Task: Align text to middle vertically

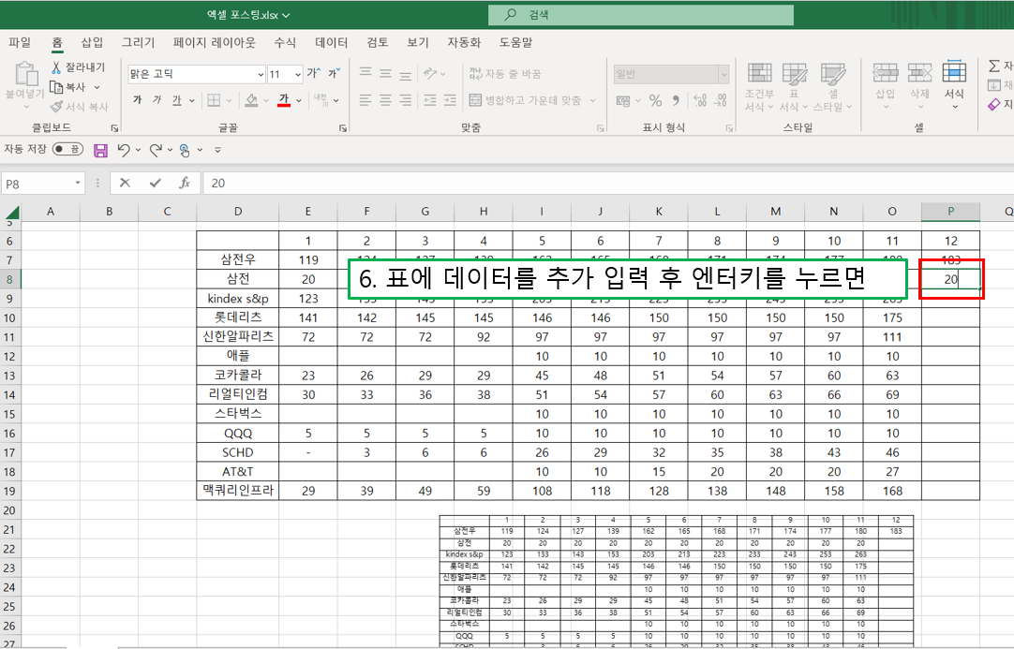Action: [x=385, y=73]
